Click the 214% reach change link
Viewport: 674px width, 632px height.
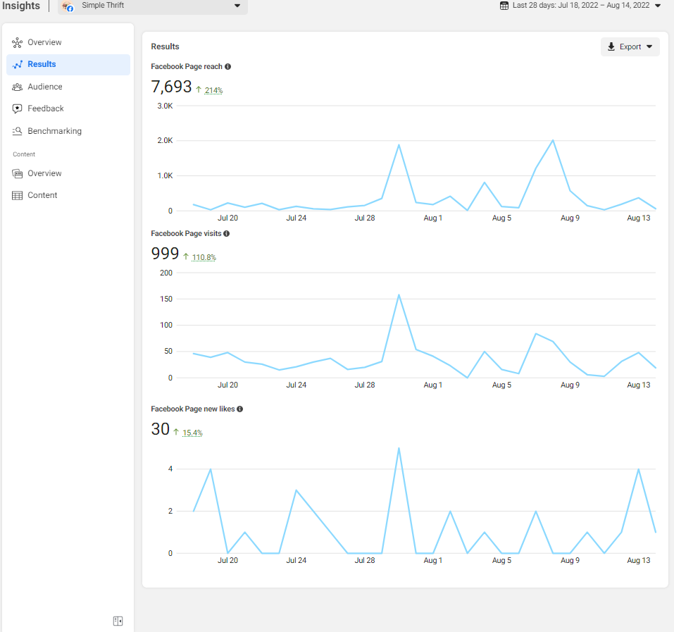tap(213, 90)
